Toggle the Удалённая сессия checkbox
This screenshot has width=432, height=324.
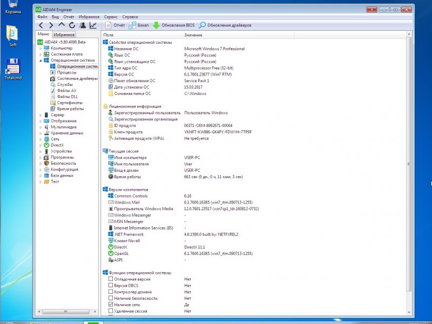point(111,311)
